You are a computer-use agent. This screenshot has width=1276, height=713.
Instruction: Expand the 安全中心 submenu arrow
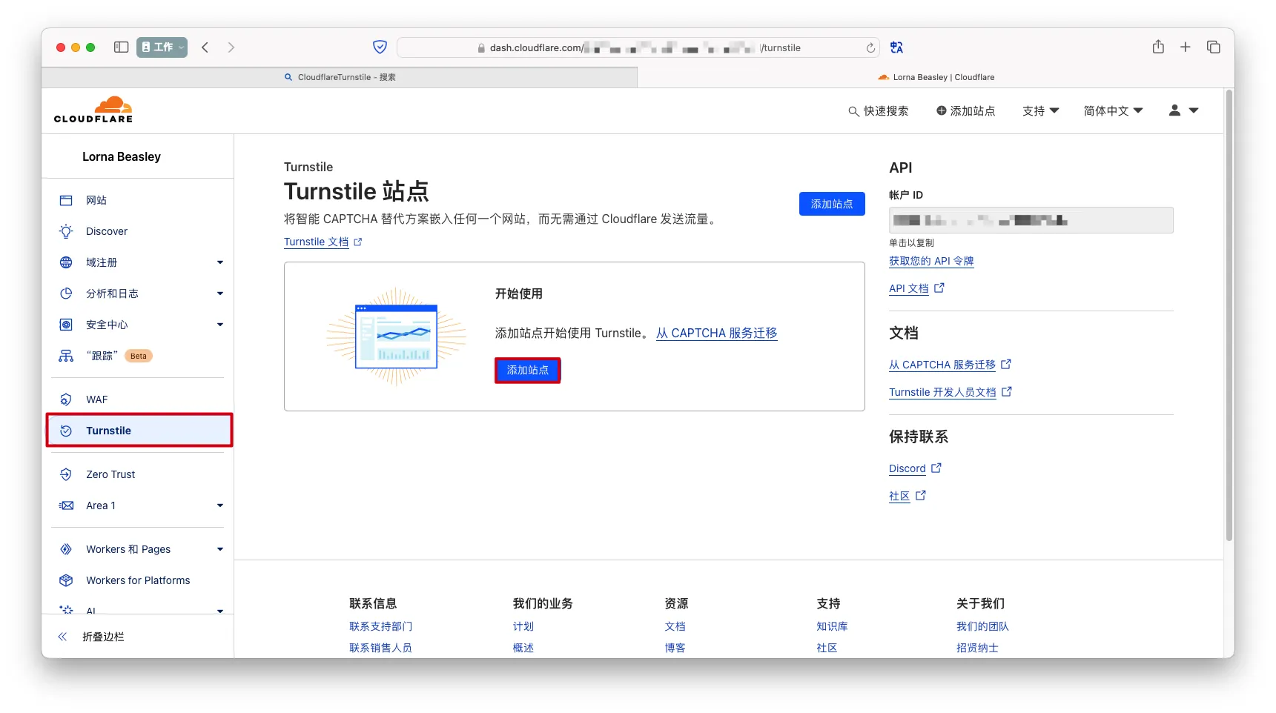tap(220, 325)
